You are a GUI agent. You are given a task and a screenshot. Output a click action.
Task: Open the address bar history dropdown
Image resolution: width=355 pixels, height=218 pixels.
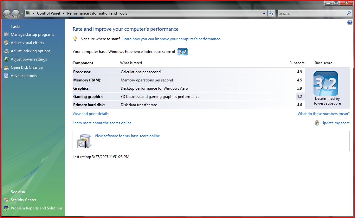coord(264,14)
